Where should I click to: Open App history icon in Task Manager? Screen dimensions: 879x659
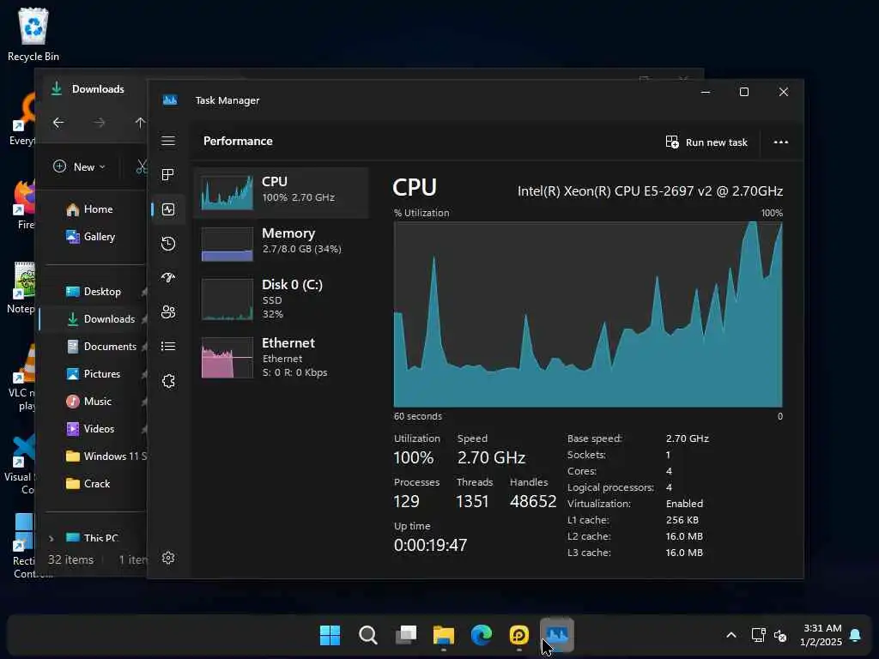pos(168,244)
